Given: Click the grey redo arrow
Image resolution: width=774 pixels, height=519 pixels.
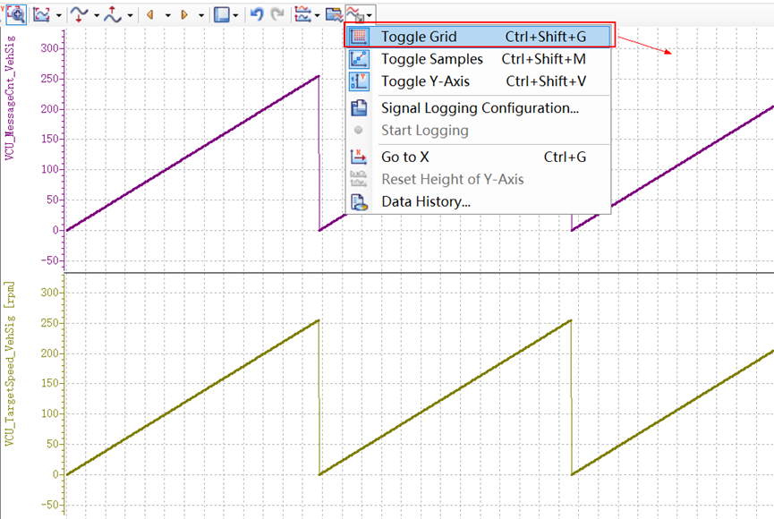Looking at the screenshot, I should point(278,14).
